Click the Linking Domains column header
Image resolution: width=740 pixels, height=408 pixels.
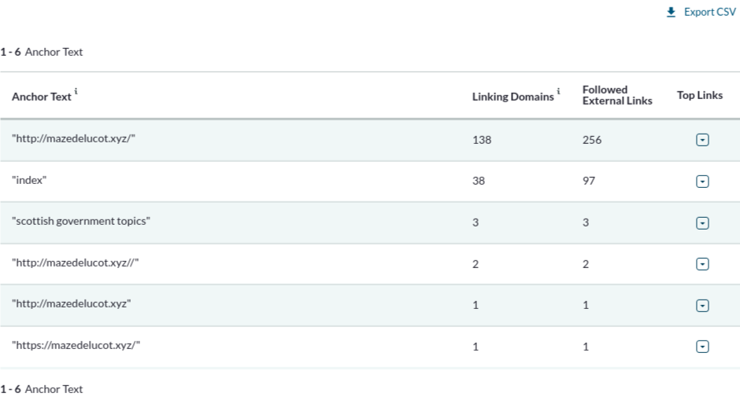(x=513, y=97)
